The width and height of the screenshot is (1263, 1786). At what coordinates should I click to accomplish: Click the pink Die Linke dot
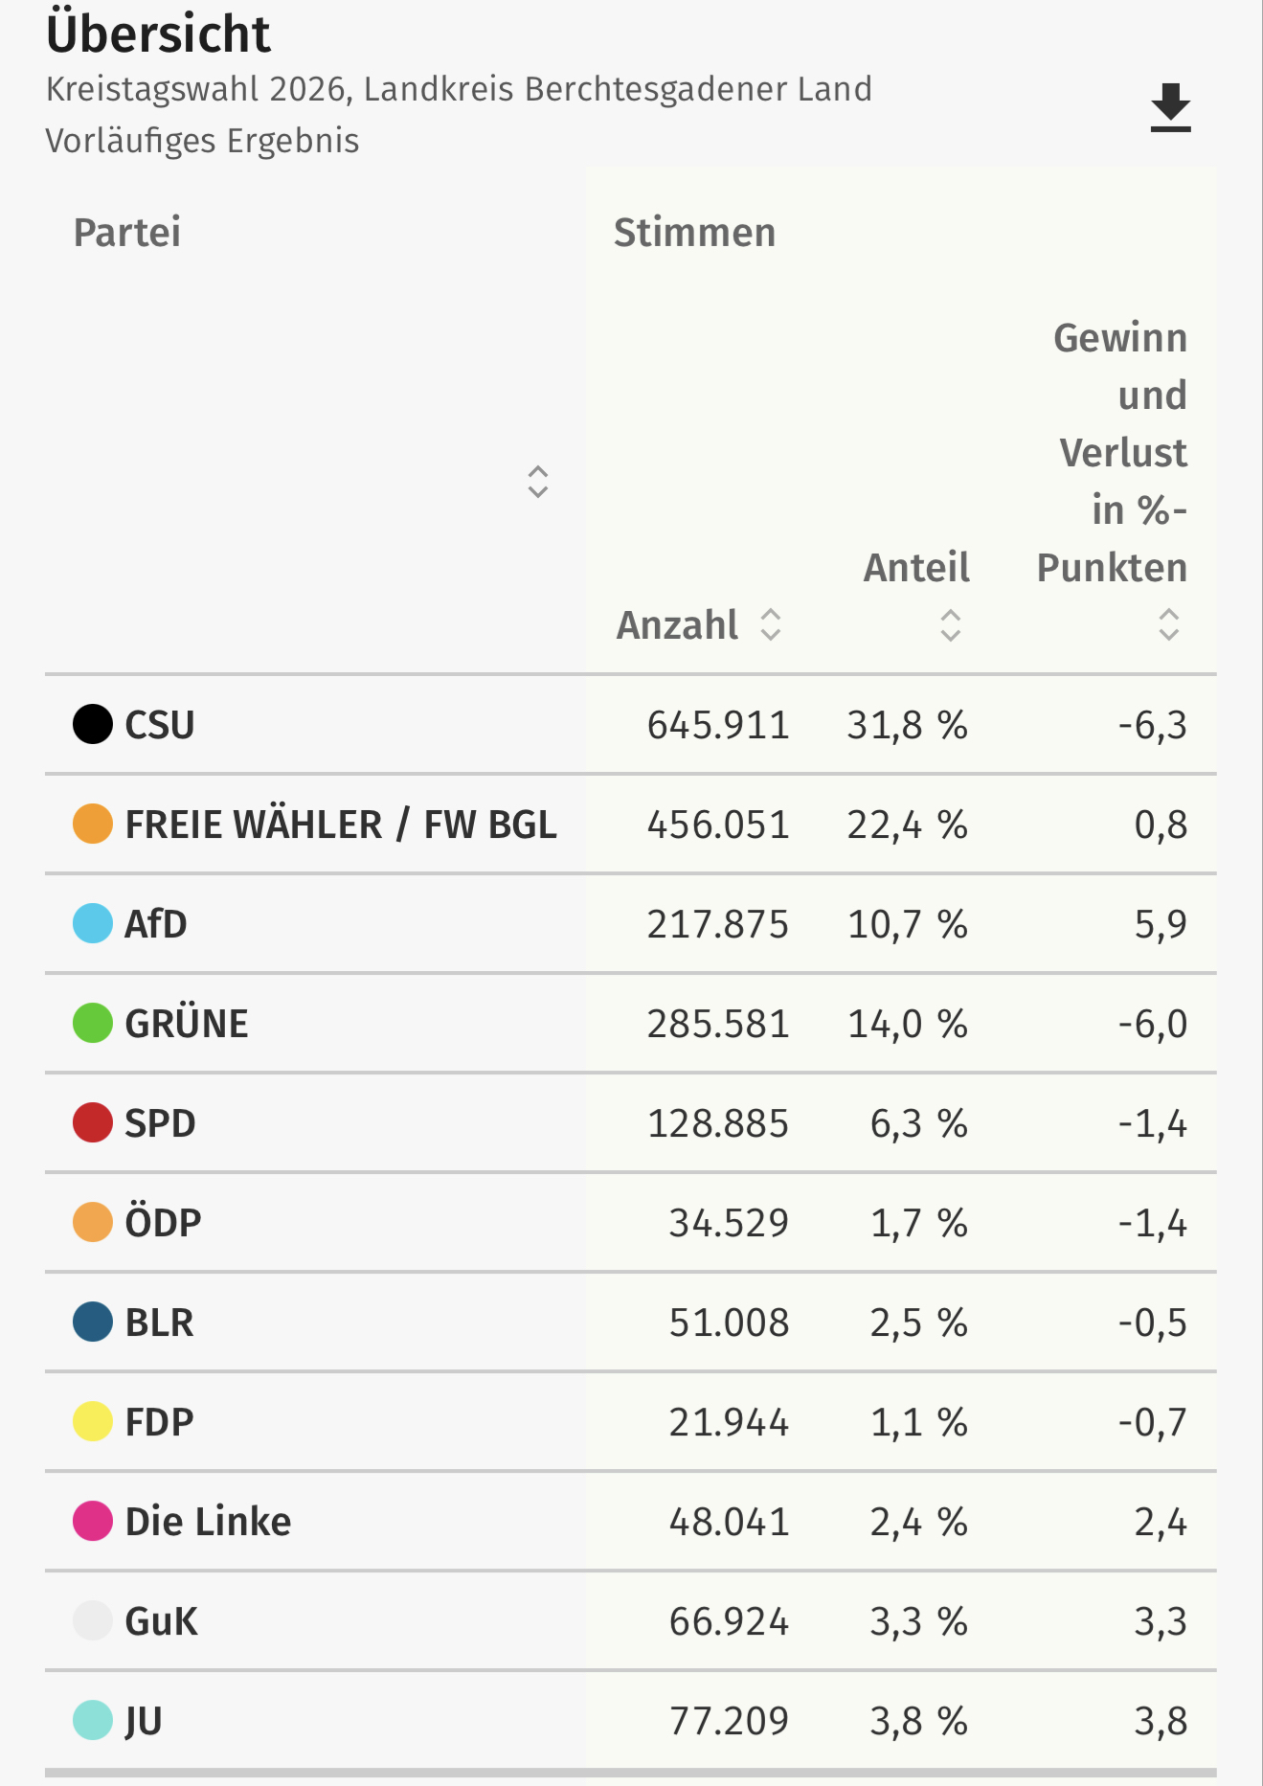tap(93, 1521)
